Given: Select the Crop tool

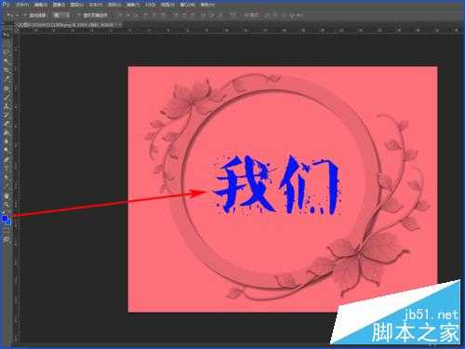Looking at the screenshot, I should (7, 70).
